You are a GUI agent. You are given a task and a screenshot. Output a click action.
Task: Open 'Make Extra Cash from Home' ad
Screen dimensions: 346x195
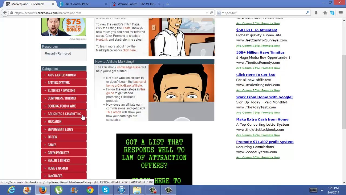[262, 119]
